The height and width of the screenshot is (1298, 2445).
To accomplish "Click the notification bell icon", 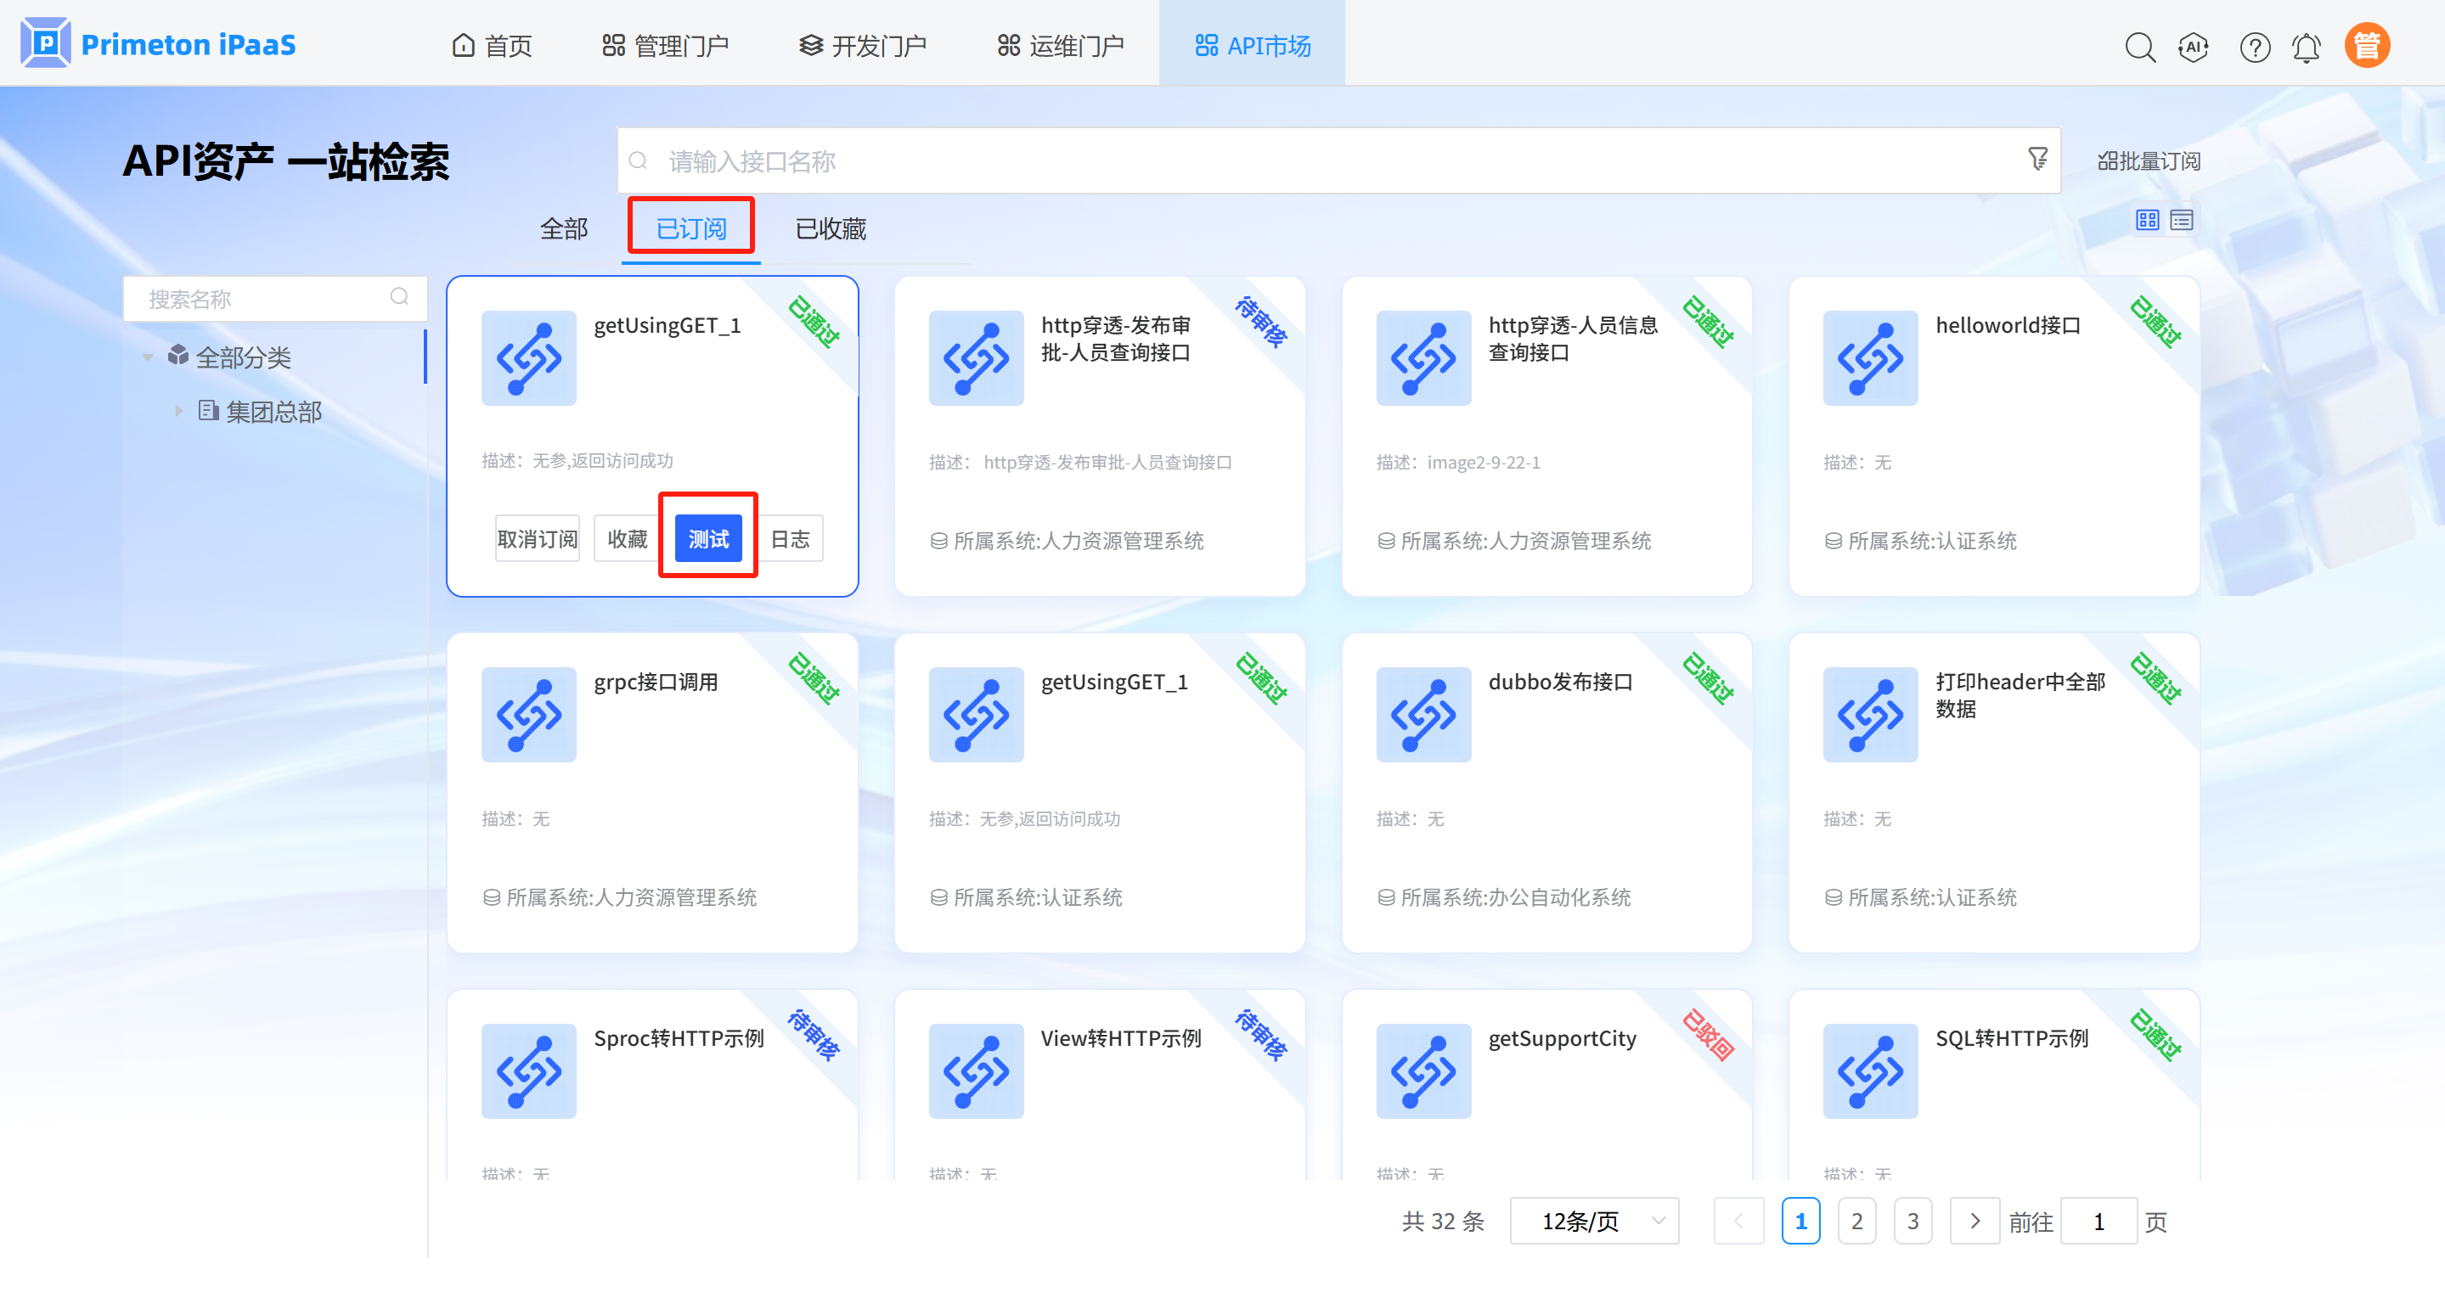I will [x=2307, y=47].
